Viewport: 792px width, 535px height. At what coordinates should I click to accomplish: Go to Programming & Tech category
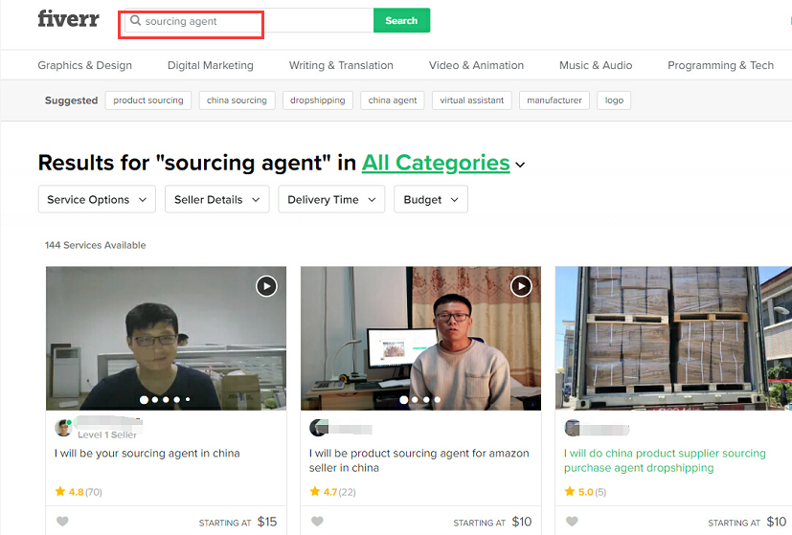(720, 65)
